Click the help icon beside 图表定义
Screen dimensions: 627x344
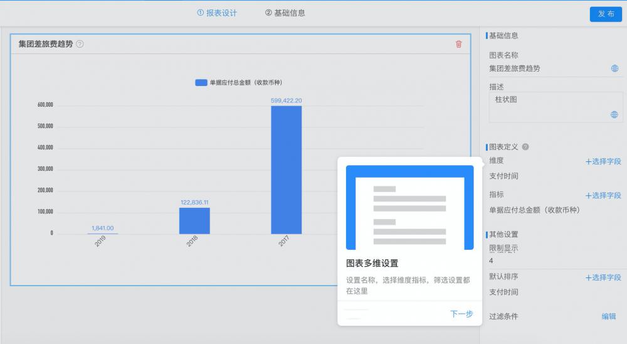(x=525, y=147)
